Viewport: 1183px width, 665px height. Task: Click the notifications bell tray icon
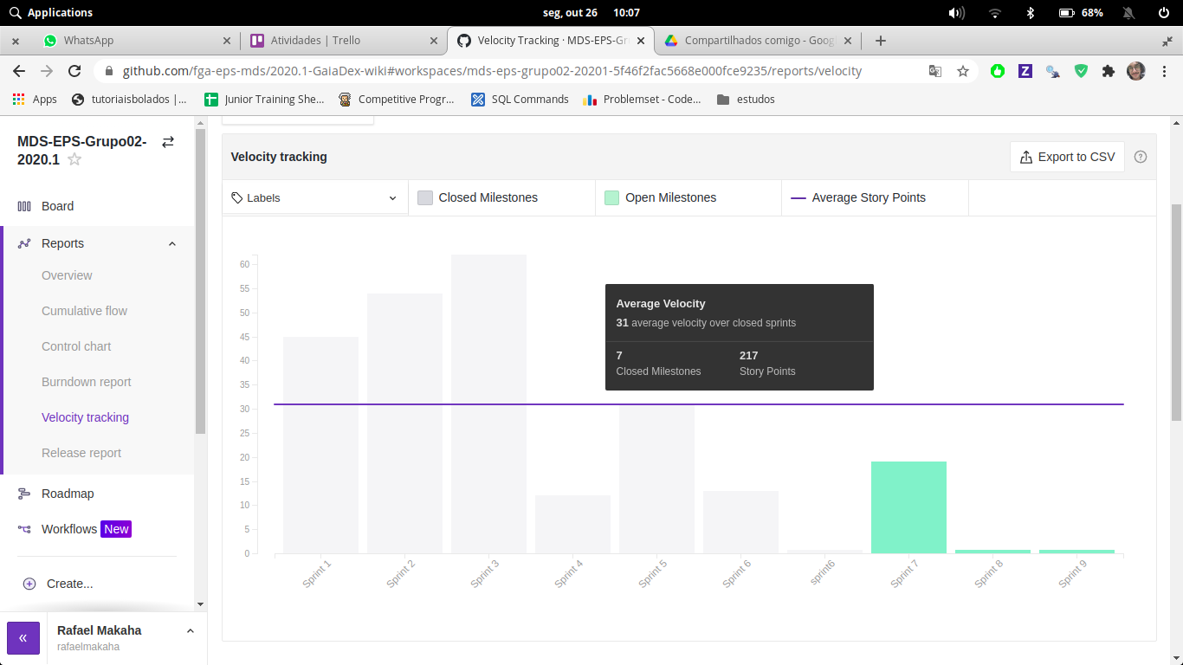click(1128, 13)
